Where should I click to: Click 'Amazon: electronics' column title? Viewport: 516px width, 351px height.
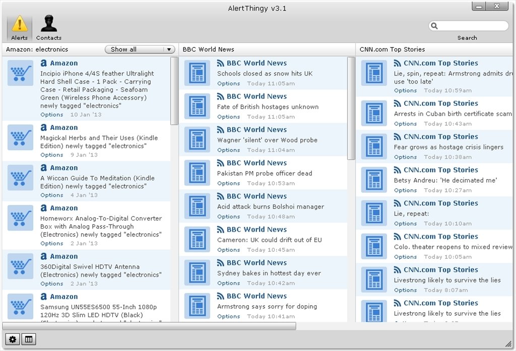(37, 49)
